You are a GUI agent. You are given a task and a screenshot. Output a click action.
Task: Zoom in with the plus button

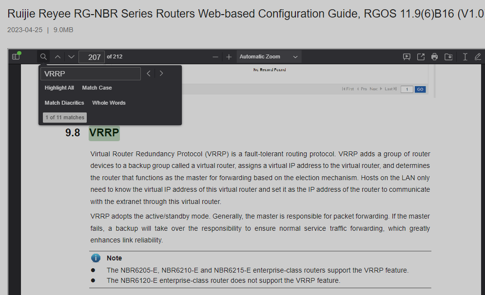(229, 57)
